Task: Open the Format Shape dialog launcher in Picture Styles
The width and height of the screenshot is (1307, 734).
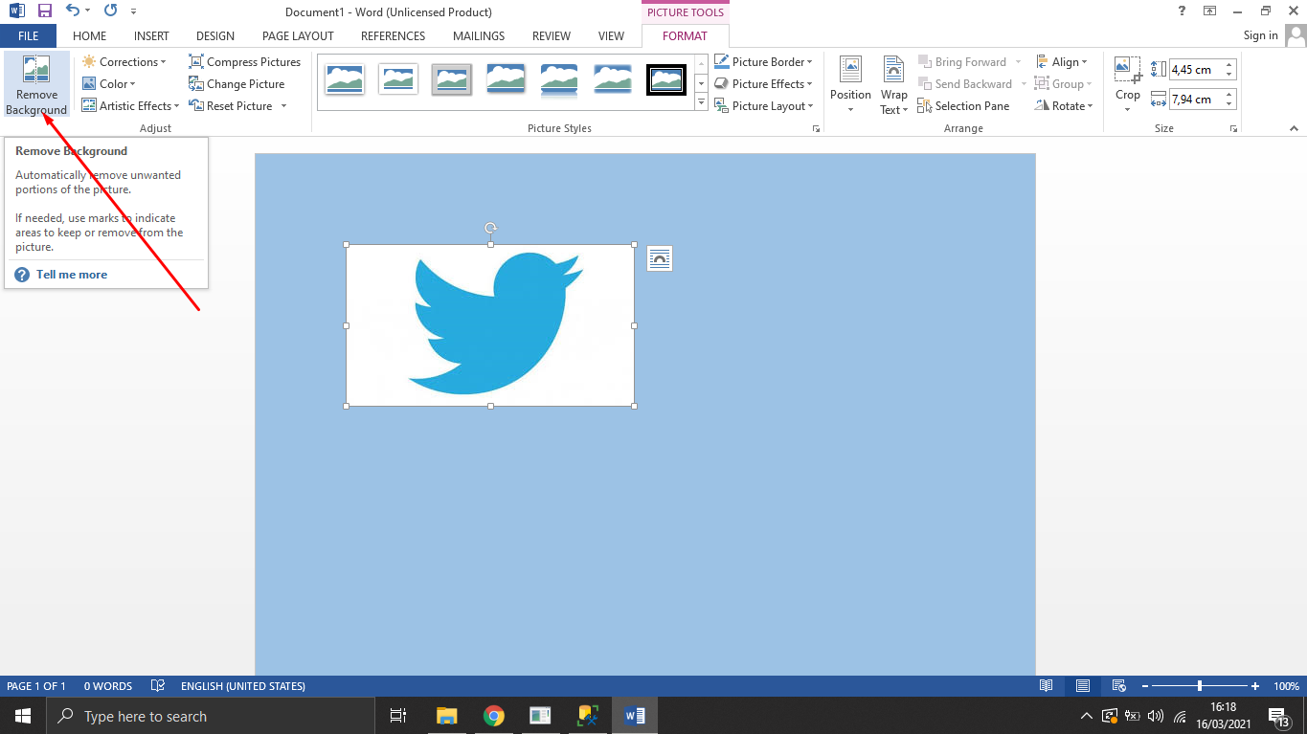Action: (816, 128)
